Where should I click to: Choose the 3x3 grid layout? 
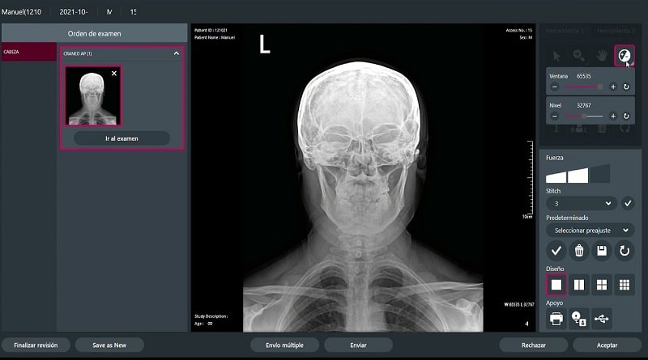pos(625,284)
